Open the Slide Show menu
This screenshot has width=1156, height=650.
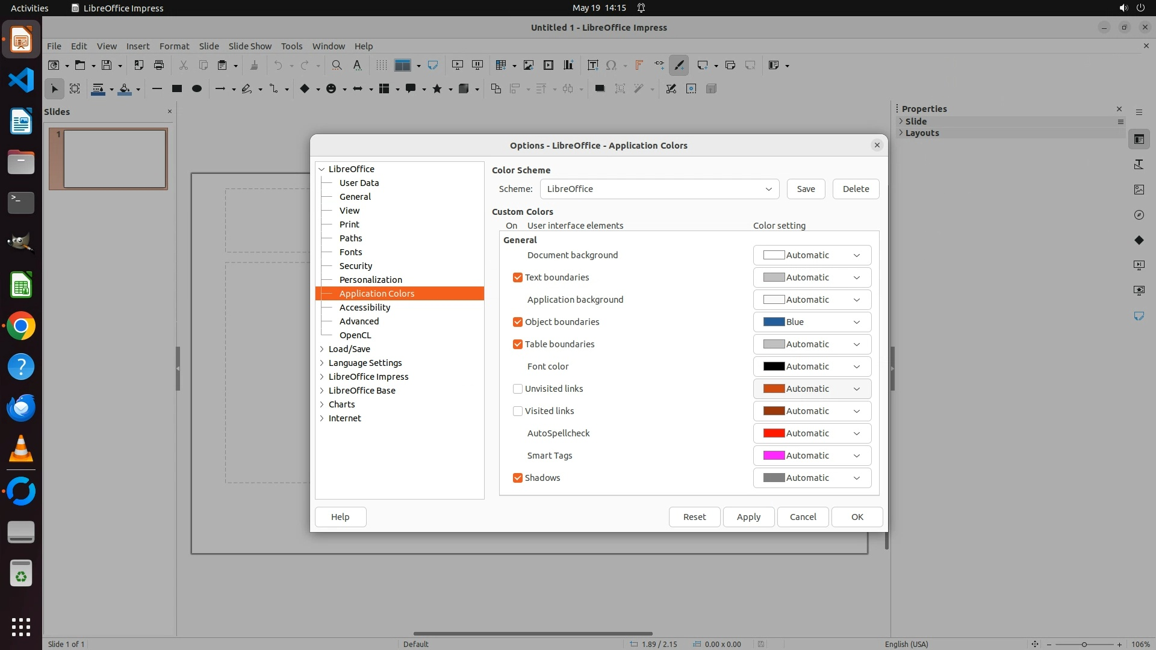coord(250,46)
